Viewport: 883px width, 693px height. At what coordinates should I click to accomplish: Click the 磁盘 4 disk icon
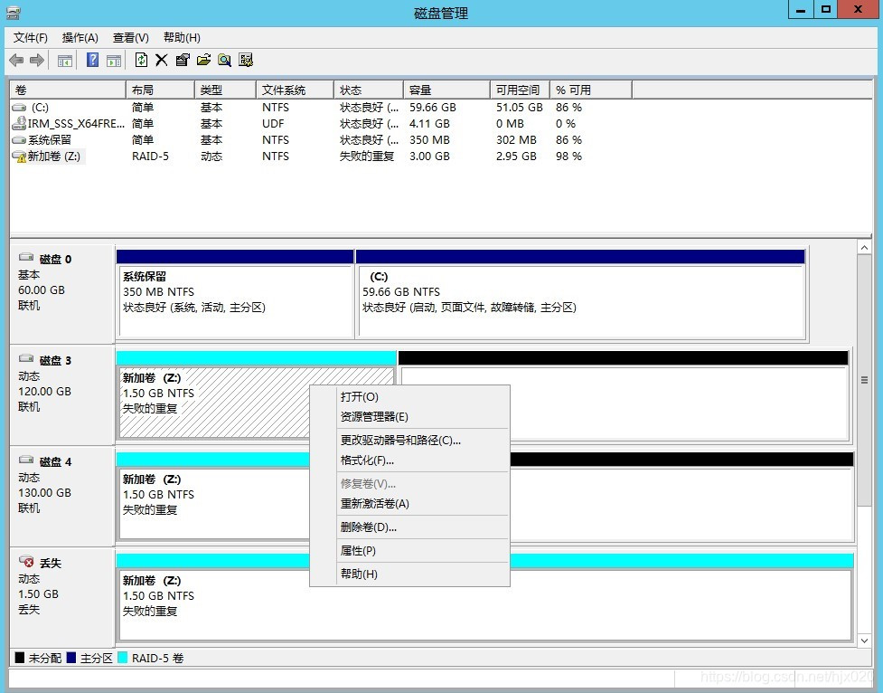[26, 460]
